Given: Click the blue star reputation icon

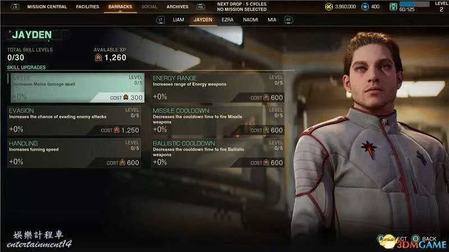Looking at the screenshot, I should click(x=365, y=7).
